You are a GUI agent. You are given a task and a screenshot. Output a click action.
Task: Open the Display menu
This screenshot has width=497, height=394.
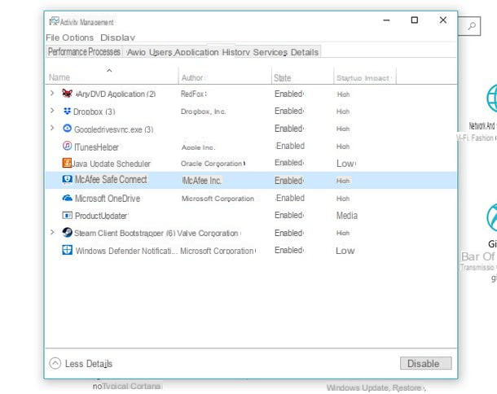pyautogui.click(x=117, y=37)
